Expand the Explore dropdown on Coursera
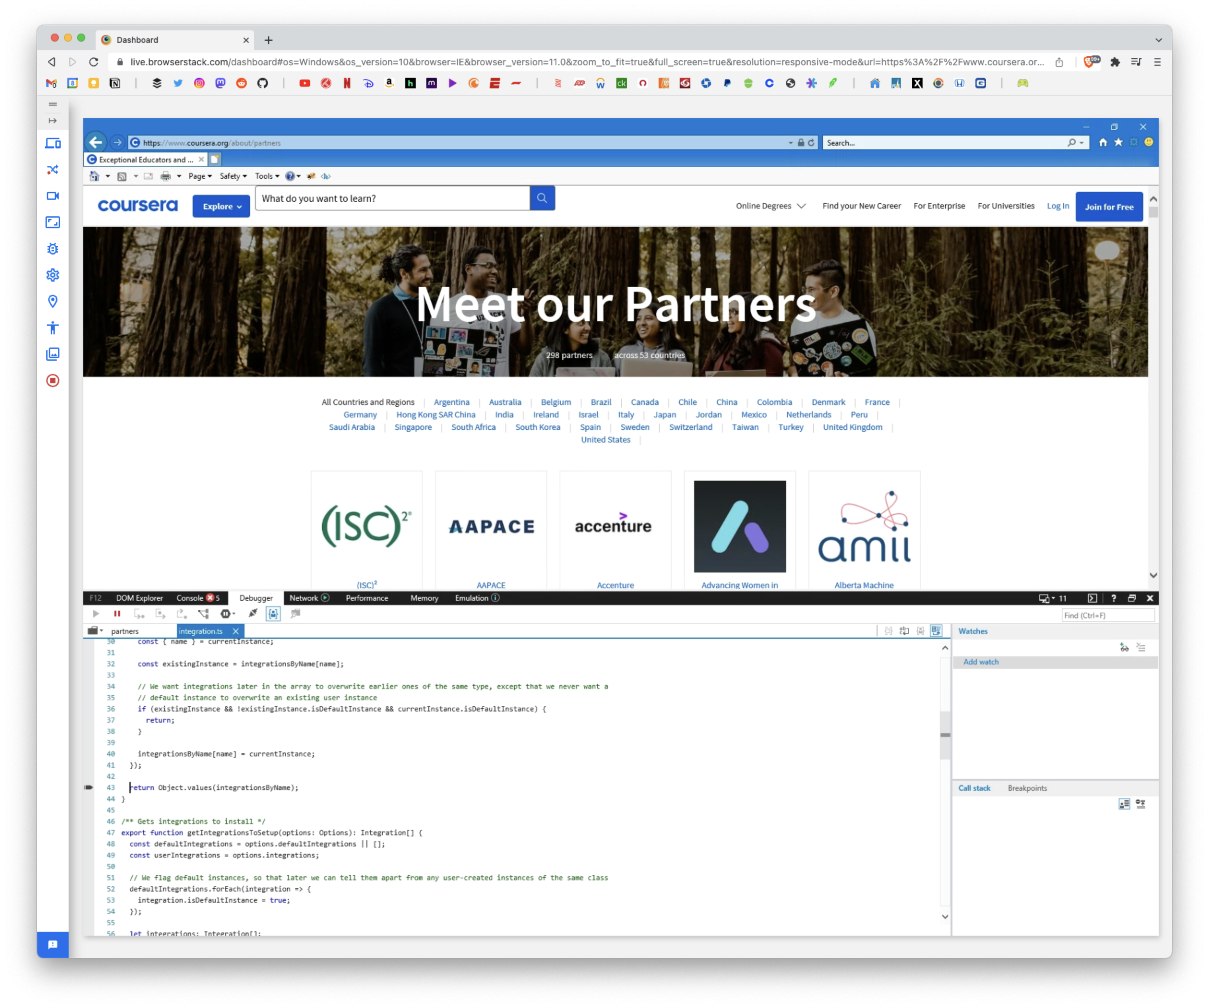This screenshot has height=1007, width=1209. pos(221,207)
